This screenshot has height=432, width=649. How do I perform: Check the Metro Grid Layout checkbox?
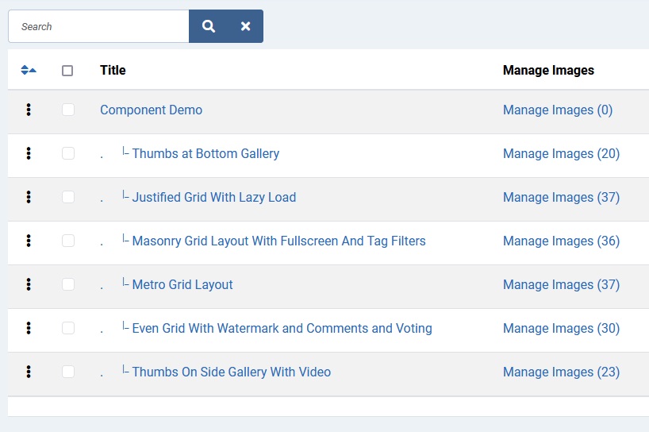(x=68, y=284)
